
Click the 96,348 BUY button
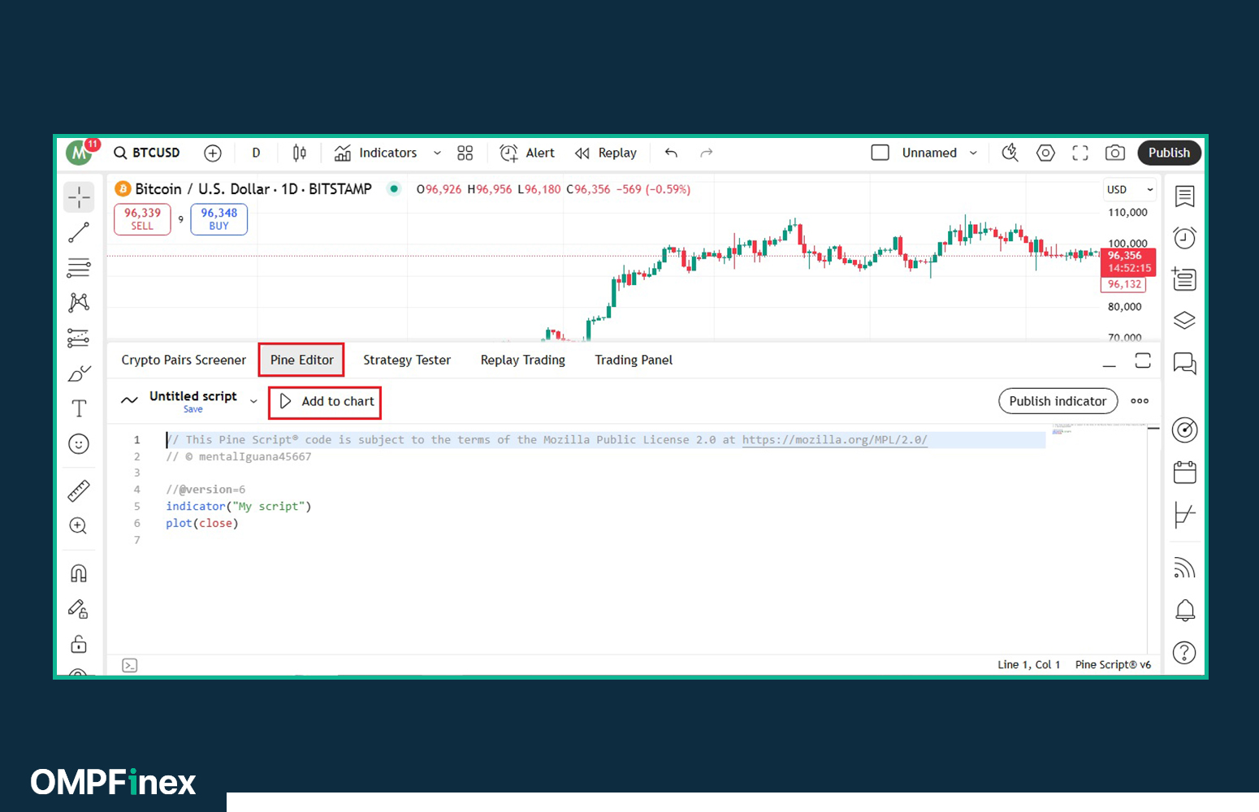click(219, 219)
